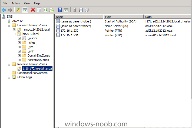The image size is (192, 128).
Task: Open the File menu
Action: (x=5, y=3)
